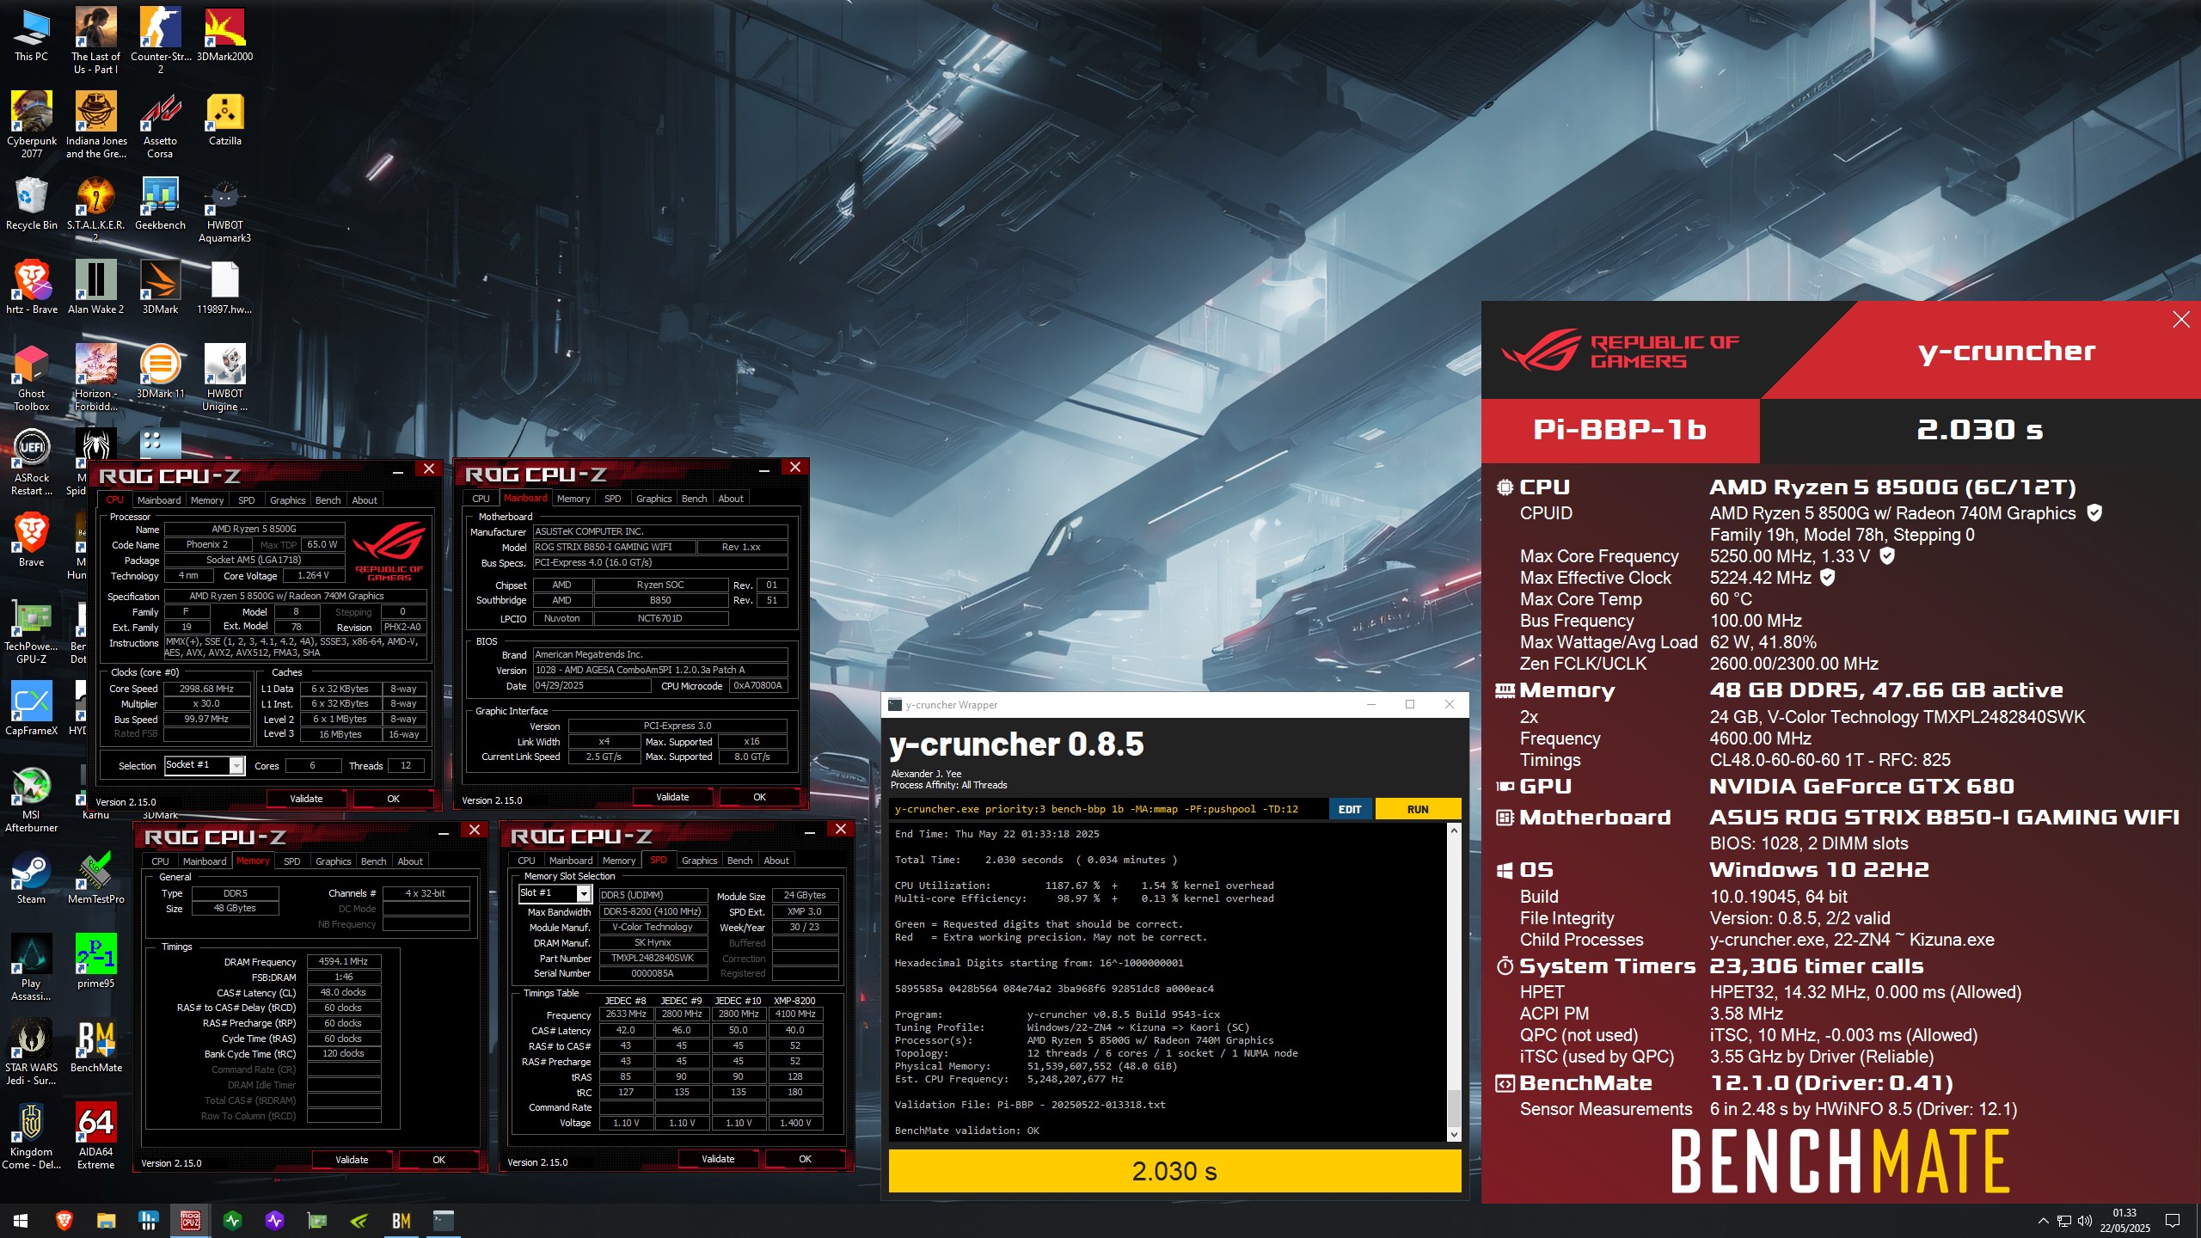Open the terminal window taskbar icon

pos(443,1220)
